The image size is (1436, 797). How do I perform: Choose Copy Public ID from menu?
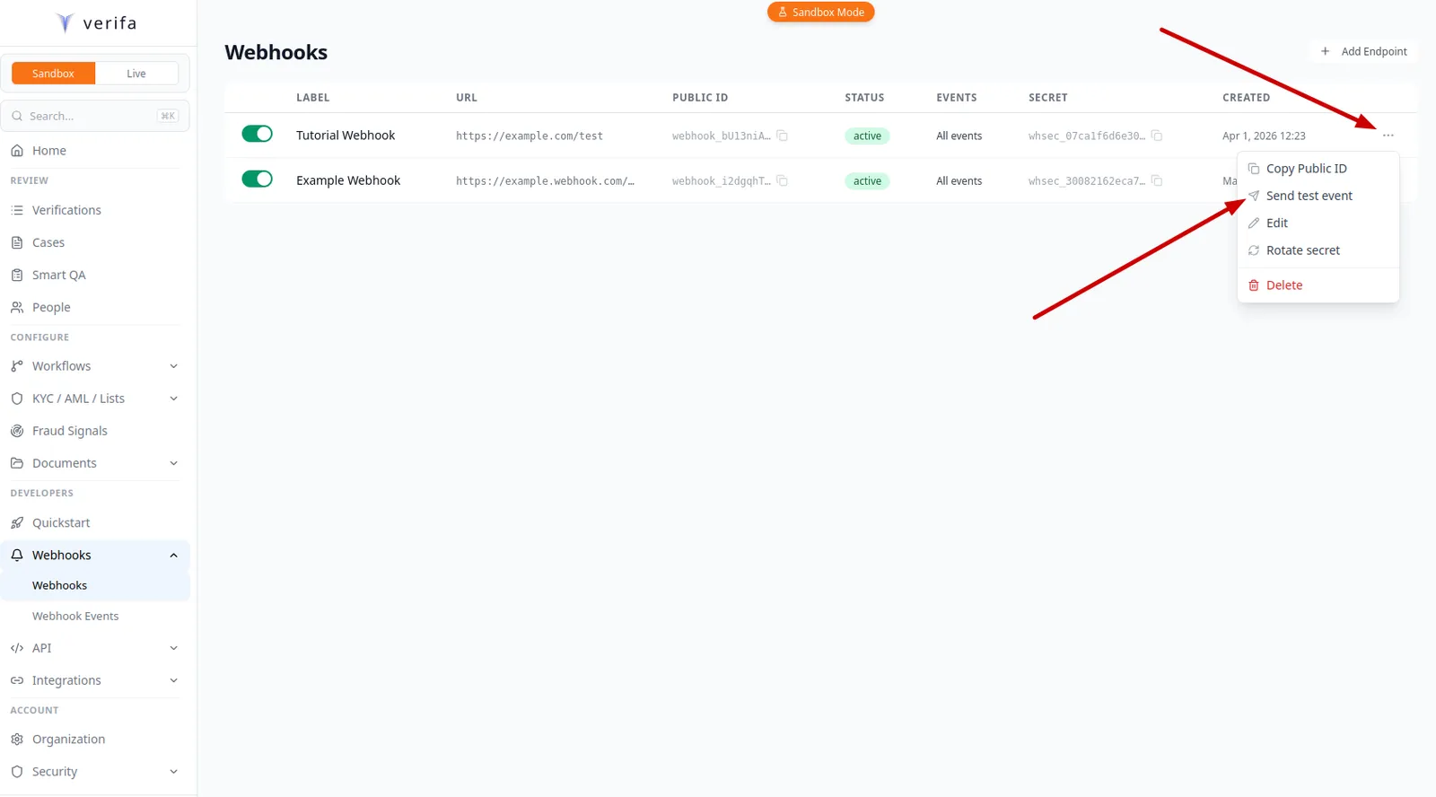click(x=1318, y=169)
